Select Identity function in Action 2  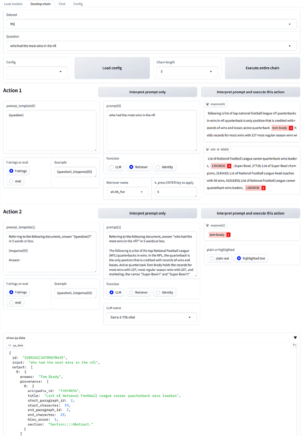[158, 293]
